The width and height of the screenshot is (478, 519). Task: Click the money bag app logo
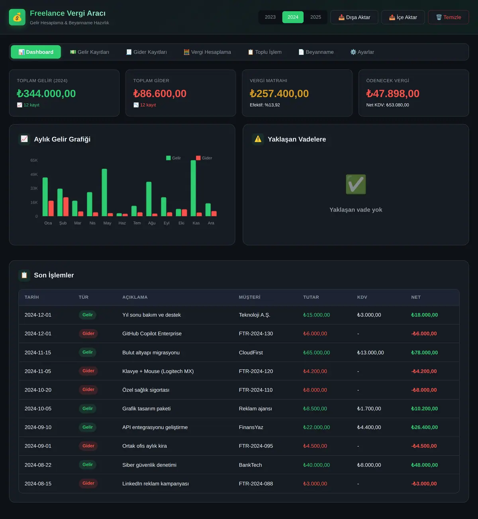17,17
